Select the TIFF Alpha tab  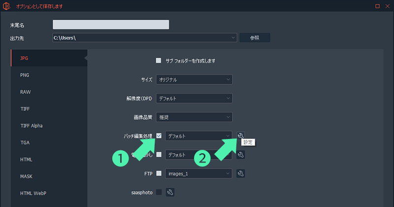32,126
